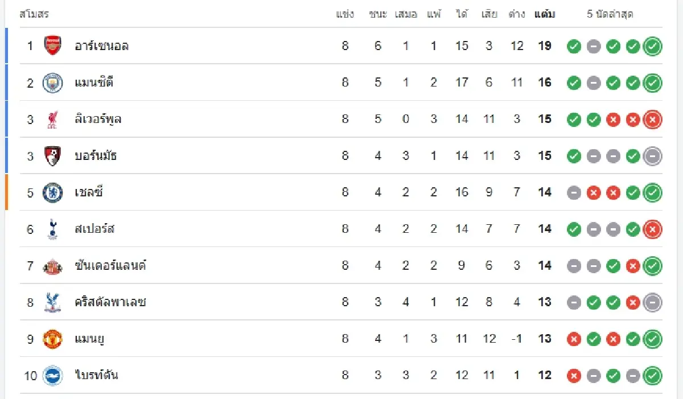Click the Brighton club crest icon
The height and width of the screenshot is (399, 683).
click(x=53, y=375)
